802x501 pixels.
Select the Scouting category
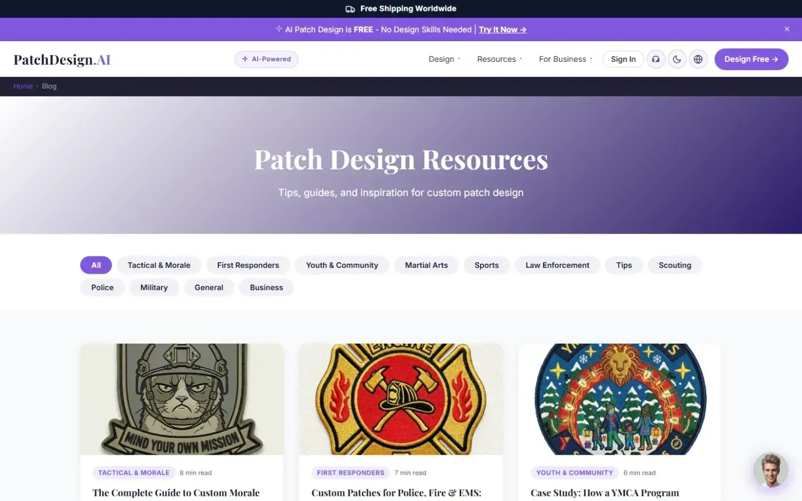click(x=675, y=265)
